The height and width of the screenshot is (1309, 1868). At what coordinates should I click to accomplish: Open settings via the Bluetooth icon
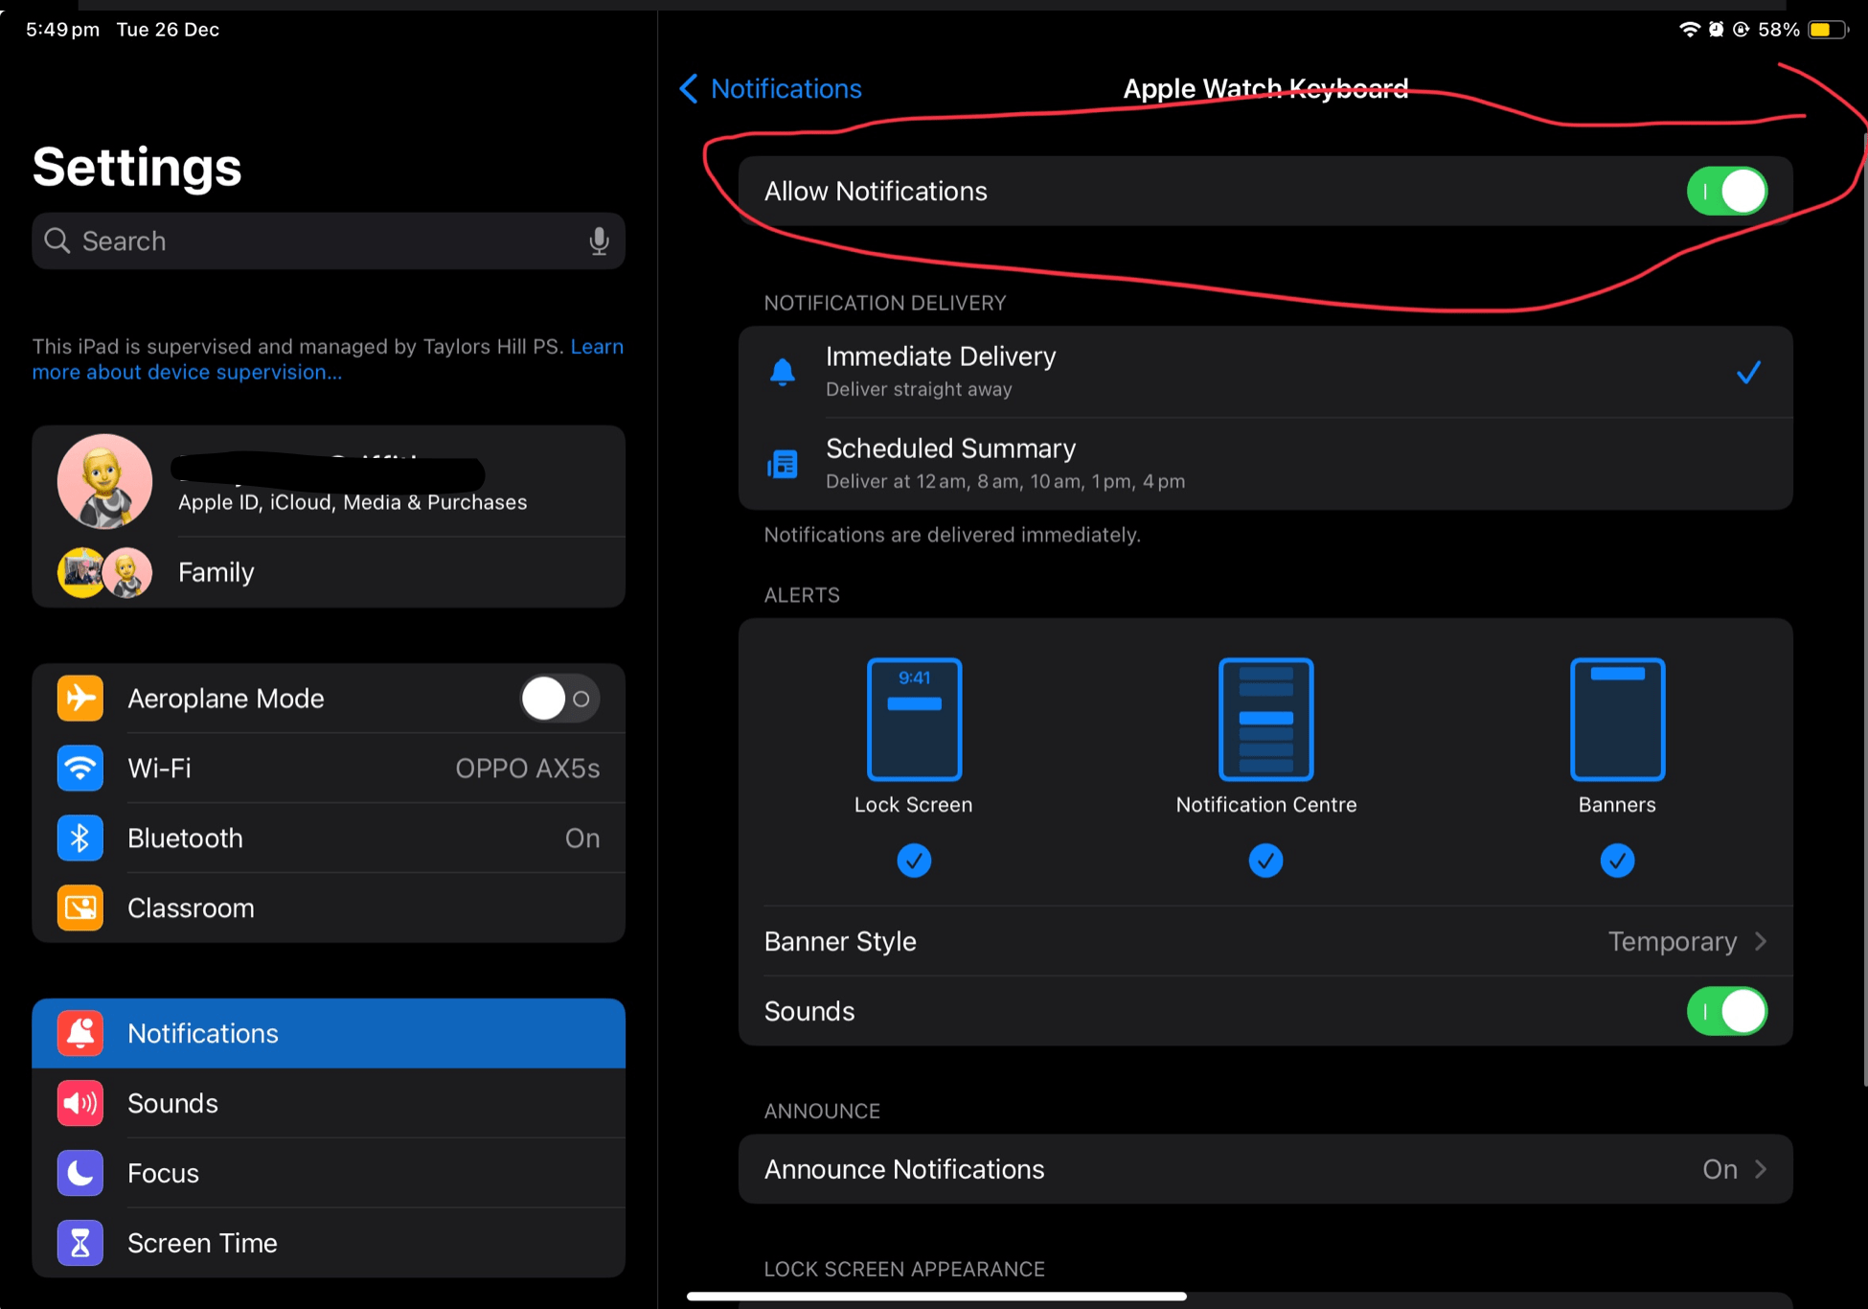[x=80, y=838]
